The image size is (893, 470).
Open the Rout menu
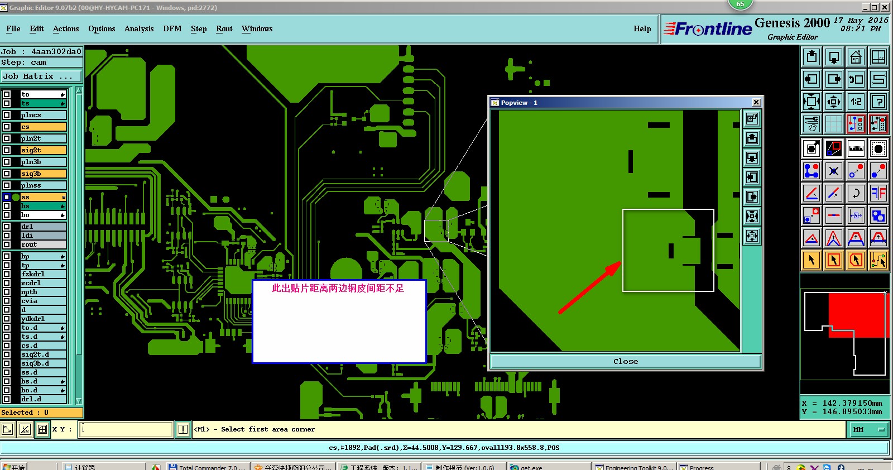tap(224, 28)
